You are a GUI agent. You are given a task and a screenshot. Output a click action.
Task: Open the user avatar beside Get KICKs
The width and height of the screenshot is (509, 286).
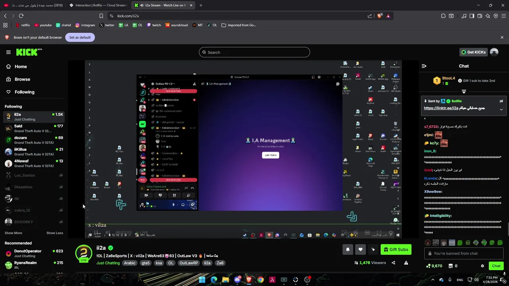click(494, 52)
